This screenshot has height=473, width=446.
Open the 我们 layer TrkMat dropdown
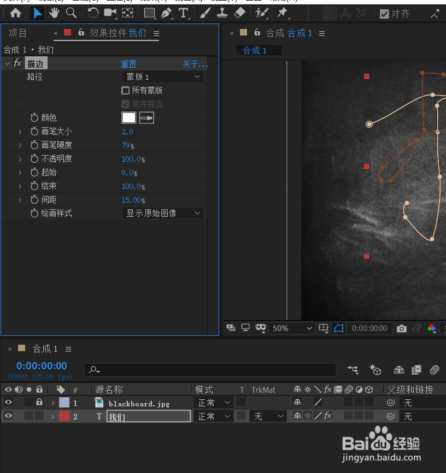coord(268,417)
